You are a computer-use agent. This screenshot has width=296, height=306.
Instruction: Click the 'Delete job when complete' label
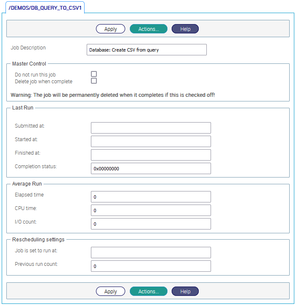pyautogui.click(x=44, y=82)
